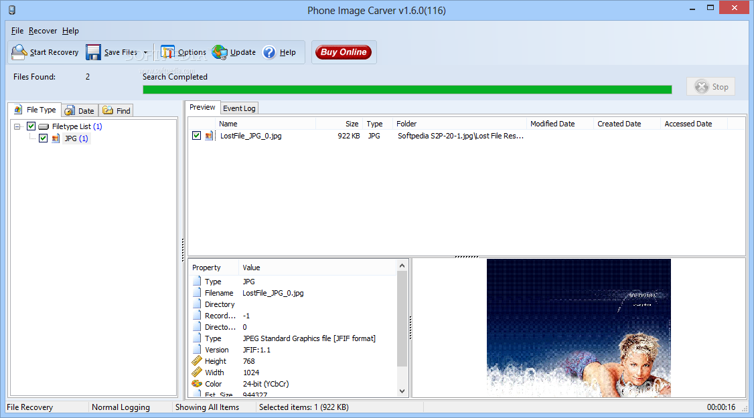Screen dimensions: 754x418
Task: Click the File Type tab icon
Action: tap(18, 110)
